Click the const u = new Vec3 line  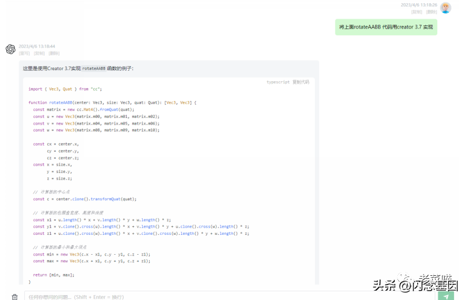(96, 117)
